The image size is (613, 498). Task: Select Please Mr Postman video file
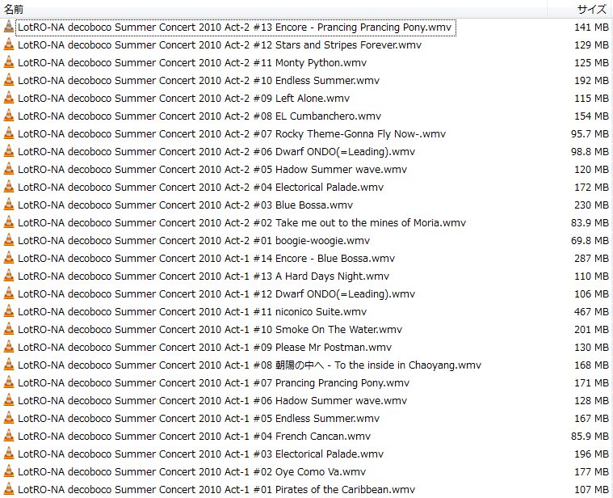204,348
